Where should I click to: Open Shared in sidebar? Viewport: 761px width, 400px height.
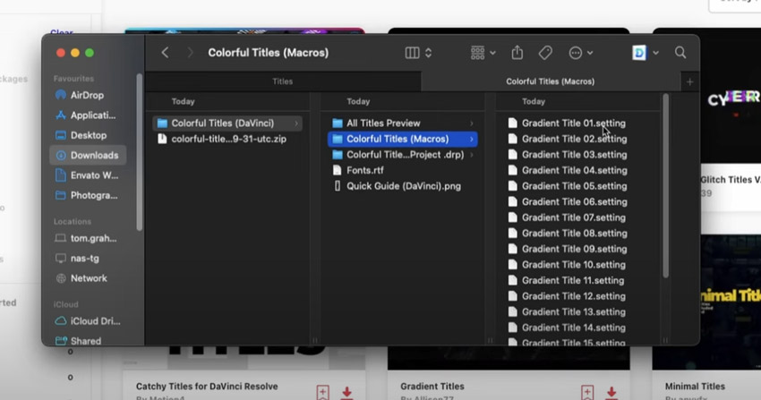(x=88, y=341)
